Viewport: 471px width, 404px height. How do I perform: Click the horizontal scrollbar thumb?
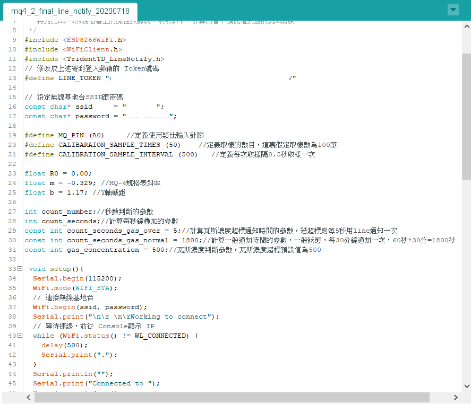click(232, 398)
